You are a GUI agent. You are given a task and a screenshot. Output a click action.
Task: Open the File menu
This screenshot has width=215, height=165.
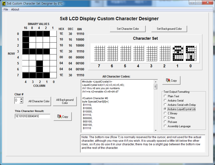click(x=6, y=9)
